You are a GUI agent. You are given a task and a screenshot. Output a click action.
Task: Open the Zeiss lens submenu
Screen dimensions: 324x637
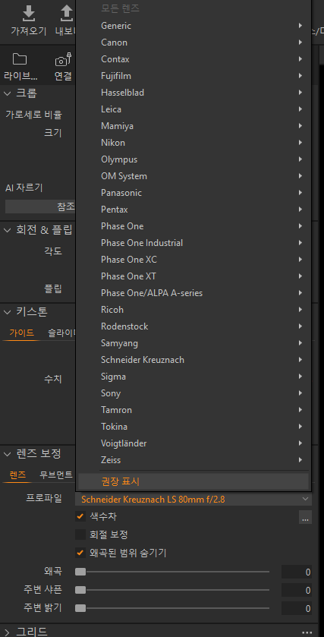tap(193, 459)
